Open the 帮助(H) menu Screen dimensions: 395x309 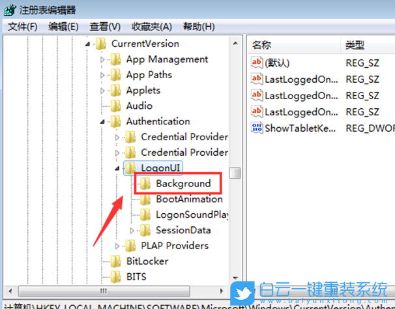point(199,27)
